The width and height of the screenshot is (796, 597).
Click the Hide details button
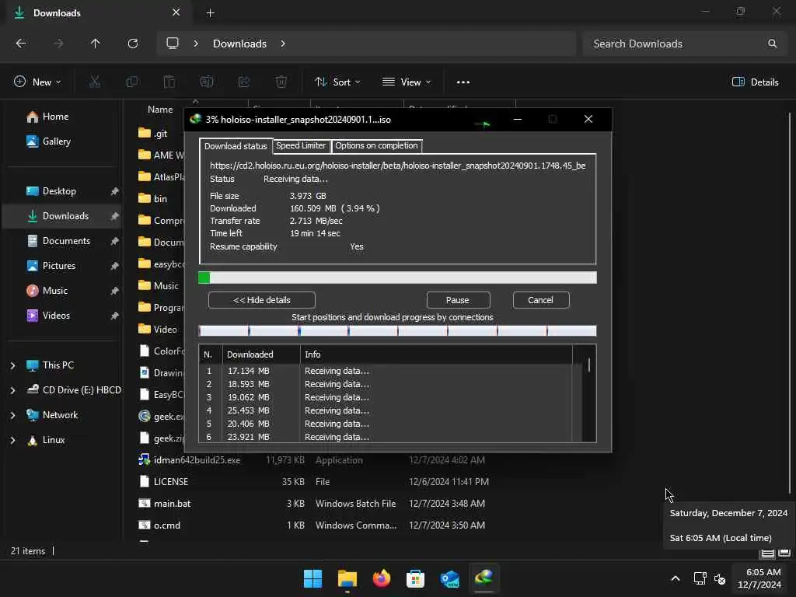[x=261, y=300]
